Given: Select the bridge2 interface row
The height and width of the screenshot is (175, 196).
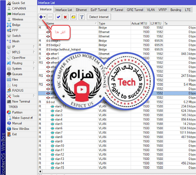Looking at the screenshot, I should pyautogui.click(x=117, y=45).
